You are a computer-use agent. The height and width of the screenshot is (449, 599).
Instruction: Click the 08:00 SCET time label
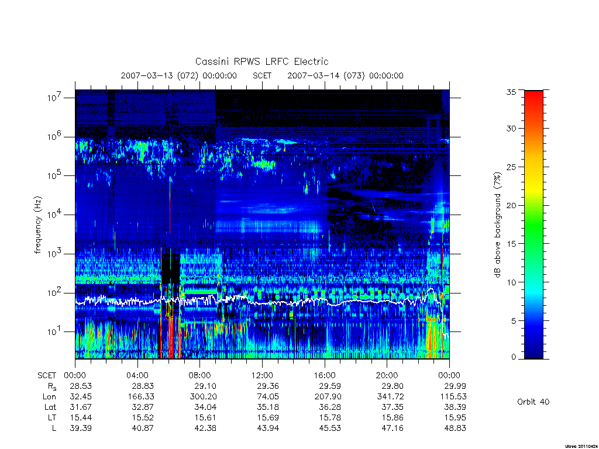pyautogui.click(x=199, y=375)
